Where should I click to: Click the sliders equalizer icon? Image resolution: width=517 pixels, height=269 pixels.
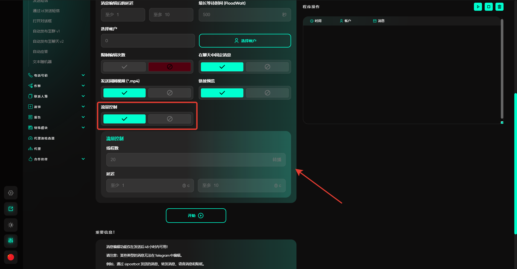pos(11,241)
